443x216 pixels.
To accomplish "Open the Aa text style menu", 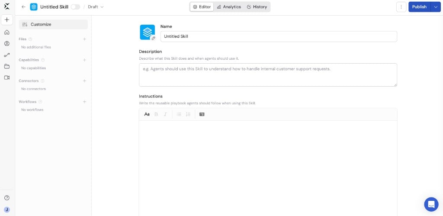I will click(x=147, y=114).
